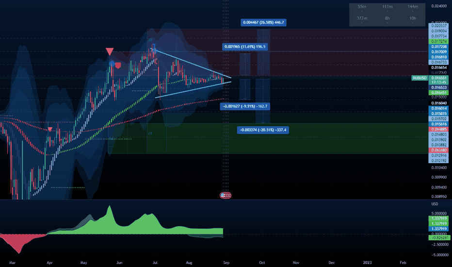Viewport: 452px width, 267px height.
Task: Click the lower ascending triangle trendline
Action: coord(193,90)
